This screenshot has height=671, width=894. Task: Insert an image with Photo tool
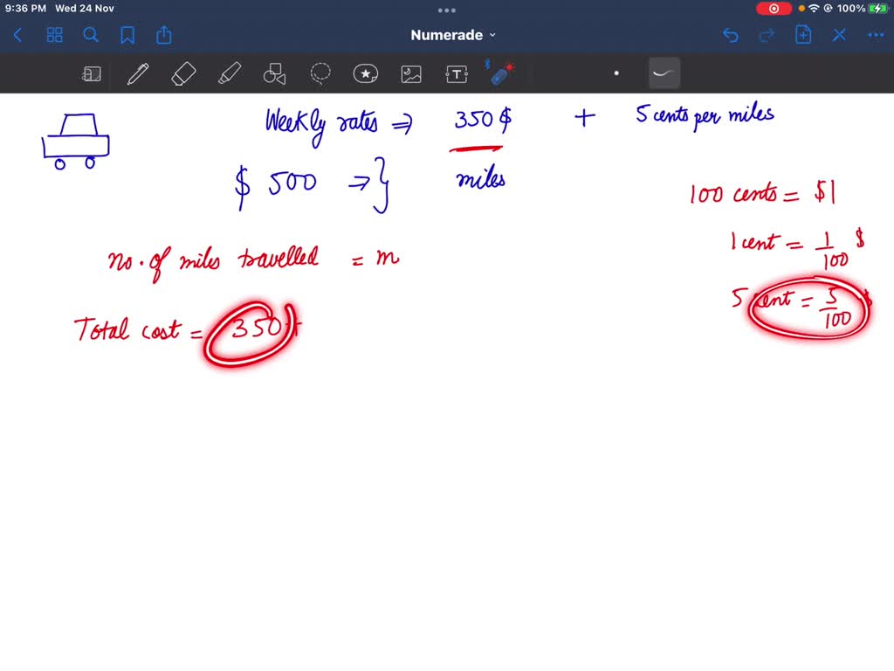pos(411,73)
